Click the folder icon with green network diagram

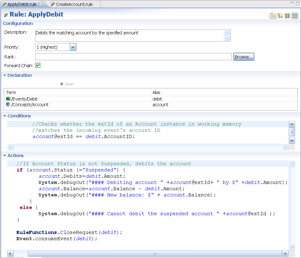point(273,16)
